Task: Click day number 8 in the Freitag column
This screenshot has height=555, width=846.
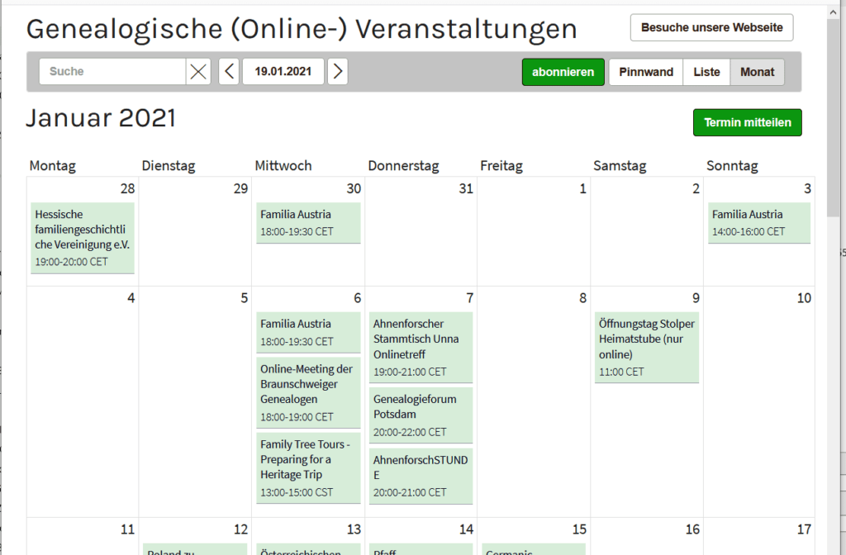Action: click(x=582, y=298)
